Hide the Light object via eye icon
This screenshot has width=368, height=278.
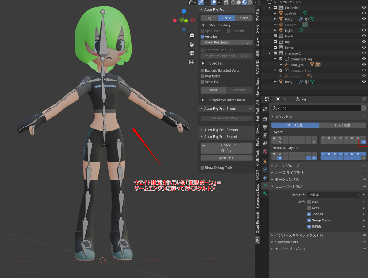tap(364, 30)
